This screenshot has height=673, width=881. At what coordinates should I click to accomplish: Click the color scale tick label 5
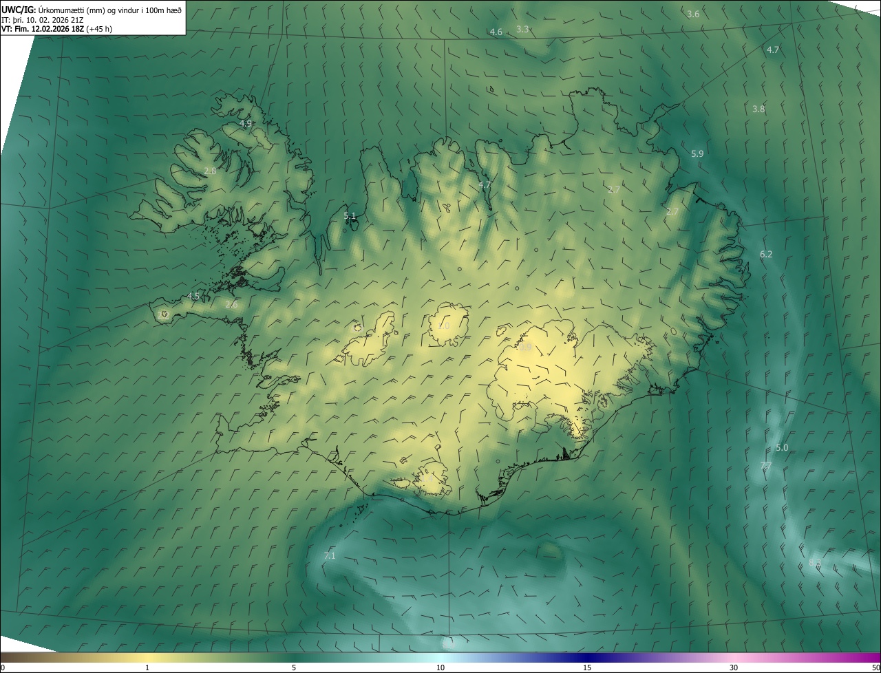[x=294, y=667]
